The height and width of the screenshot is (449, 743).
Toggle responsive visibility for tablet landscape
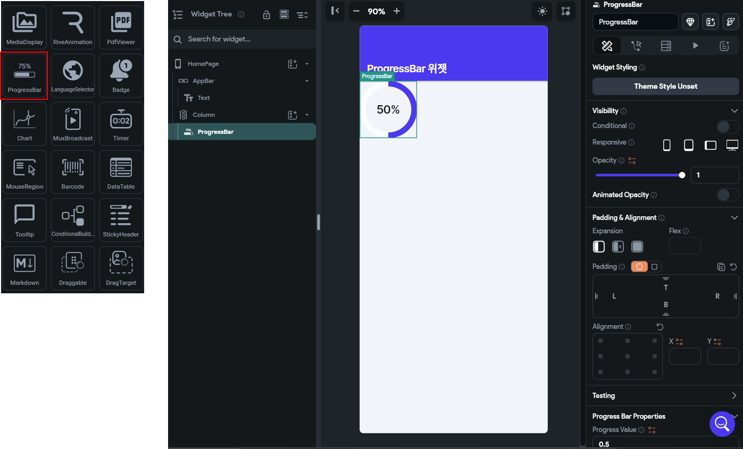coord(711,145)
